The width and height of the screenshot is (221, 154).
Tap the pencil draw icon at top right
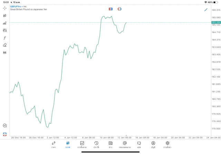click(206, 10)
